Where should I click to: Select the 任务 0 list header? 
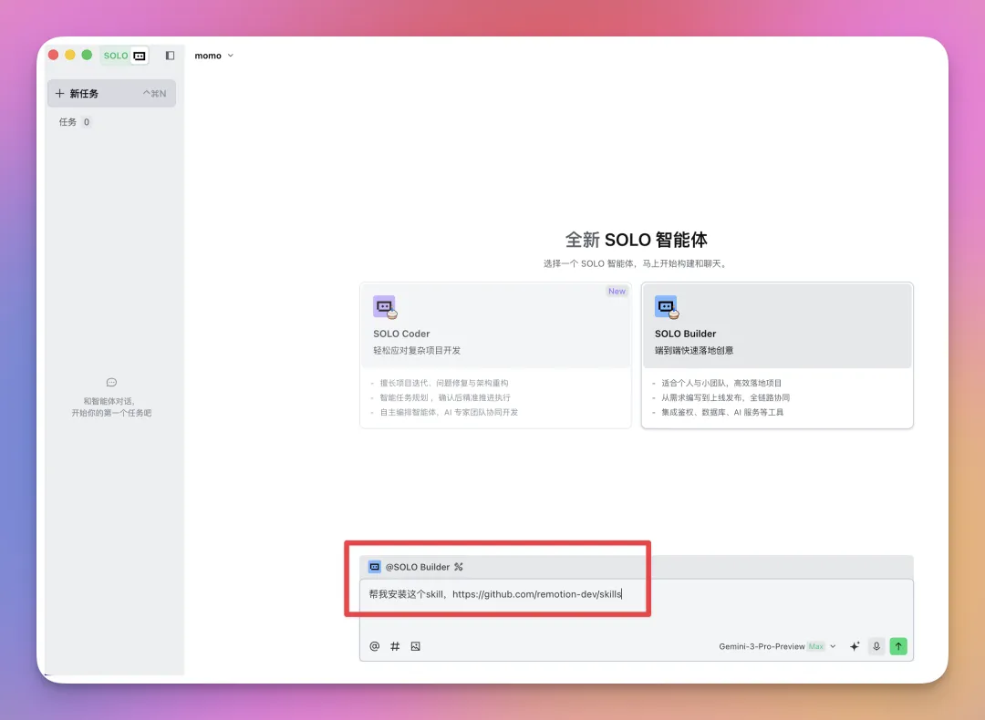(x=75, y=122)
